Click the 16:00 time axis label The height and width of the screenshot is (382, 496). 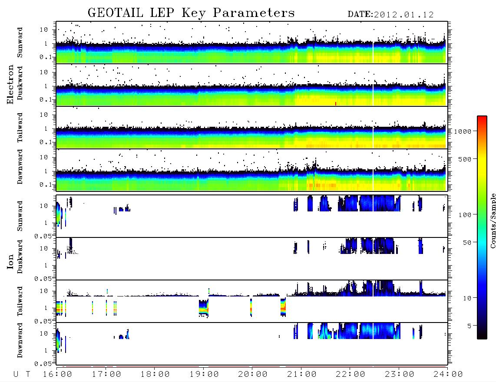(58, 374)
